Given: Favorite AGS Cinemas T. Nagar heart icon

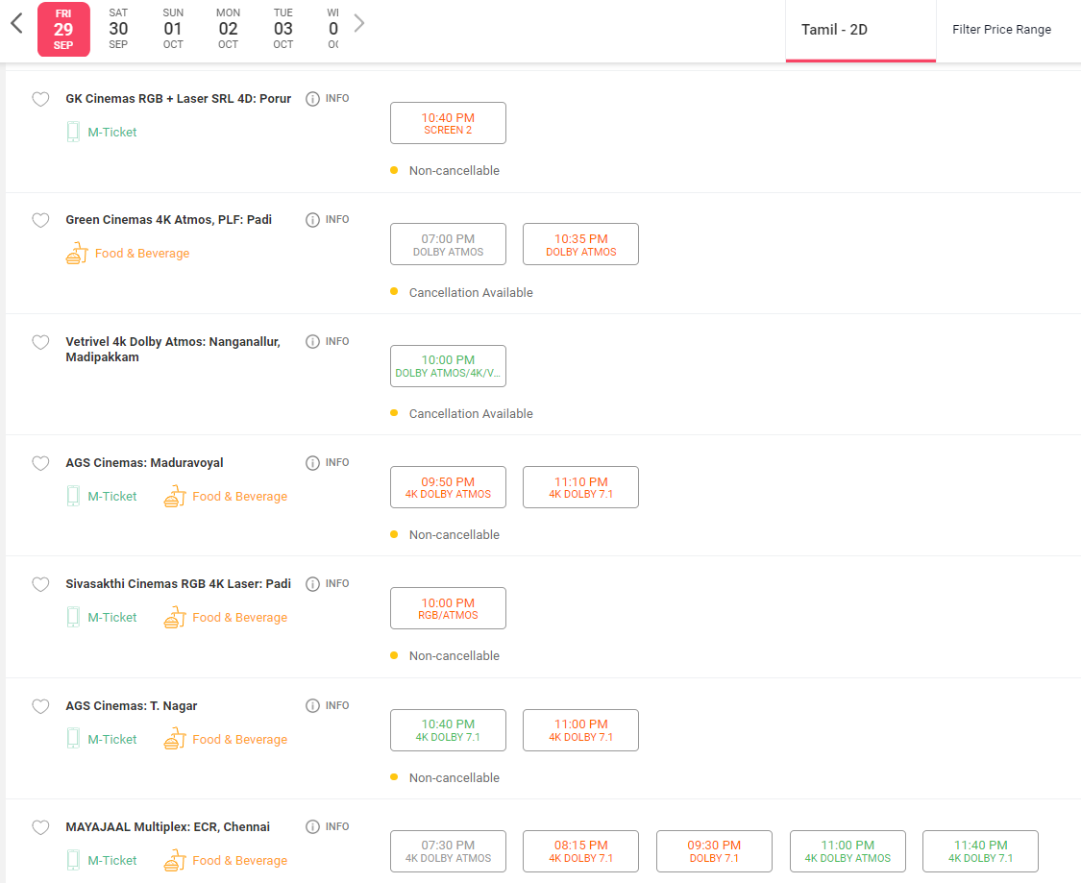Looking at the screenshot, I should 40,706.
